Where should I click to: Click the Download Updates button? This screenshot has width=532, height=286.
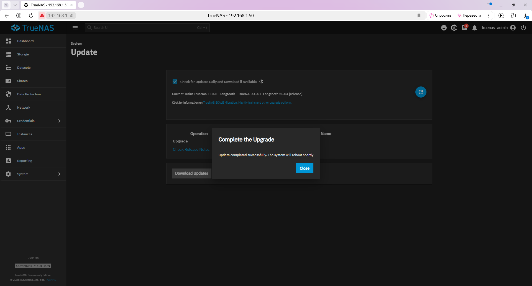click(192, 173)
